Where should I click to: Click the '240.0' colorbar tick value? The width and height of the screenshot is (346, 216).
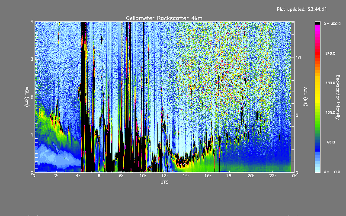(330, 54)
